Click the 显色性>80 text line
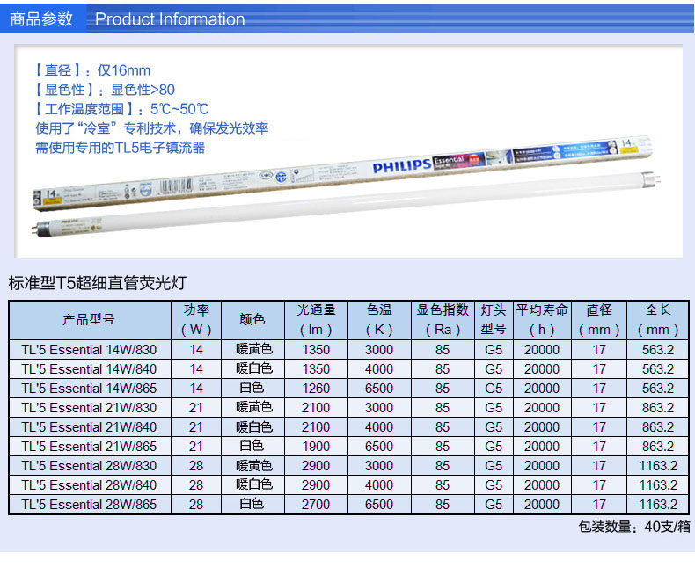695x575 pixels. point(105,90)
